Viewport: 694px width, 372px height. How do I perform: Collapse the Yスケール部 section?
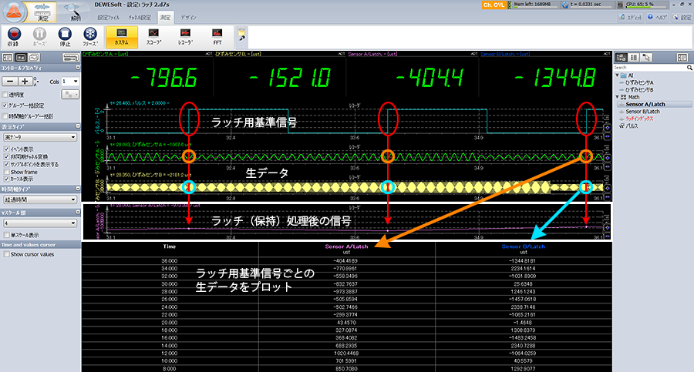click(78, 213)
